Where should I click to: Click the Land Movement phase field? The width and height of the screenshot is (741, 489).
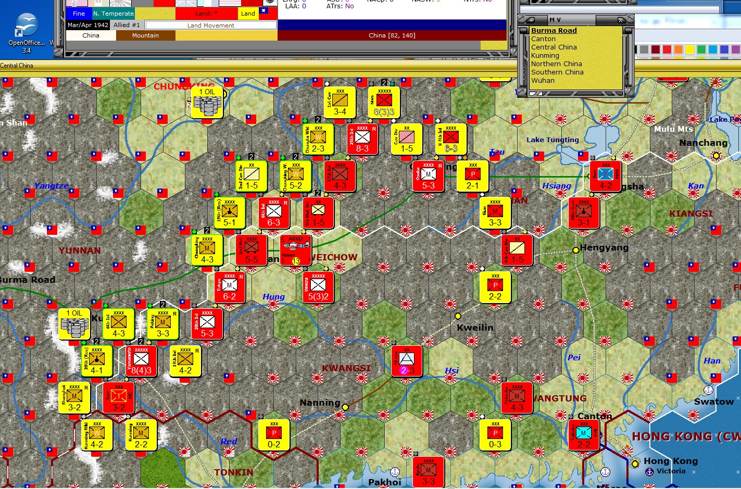pyautogui.click(x=211, y=25)
